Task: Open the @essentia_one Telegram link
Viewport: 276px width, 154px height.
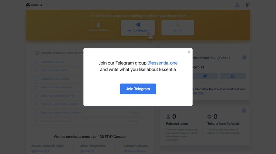Action: coord(162,63)
